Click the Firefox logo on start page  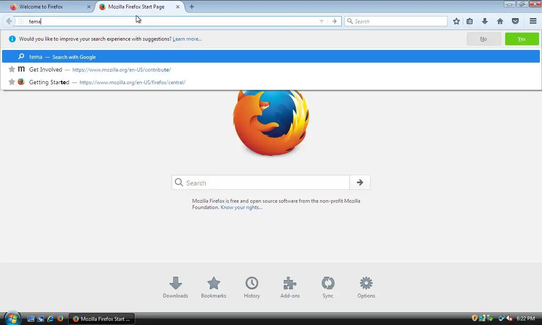point(271,123)
